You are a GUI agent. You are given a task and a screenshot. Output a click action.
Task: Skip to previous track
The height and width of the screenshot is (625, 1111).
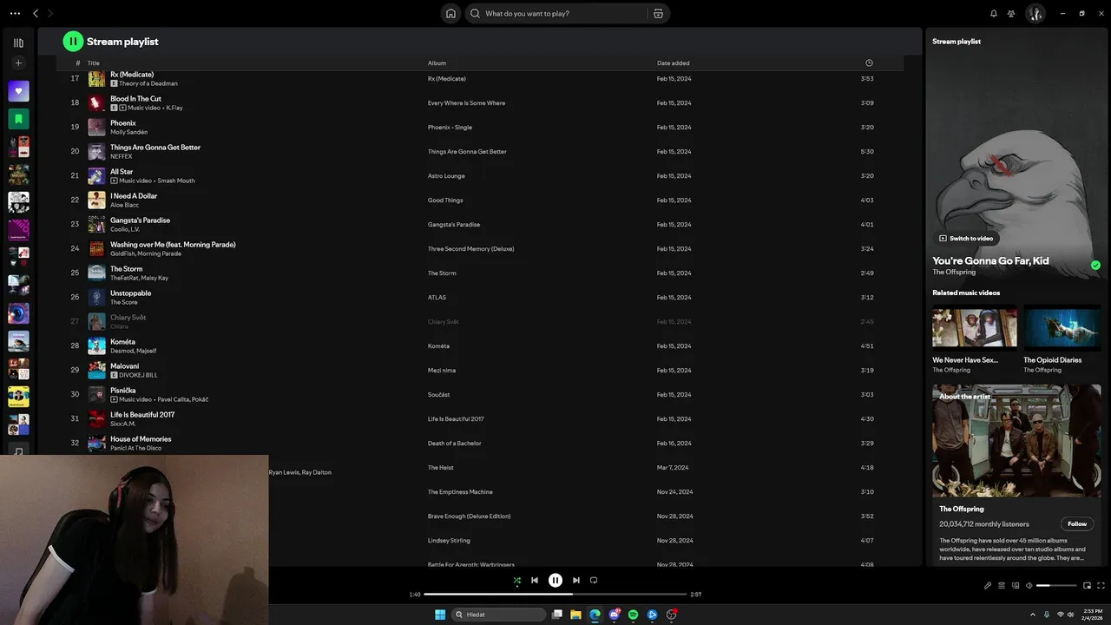click(x=535, y=580)
